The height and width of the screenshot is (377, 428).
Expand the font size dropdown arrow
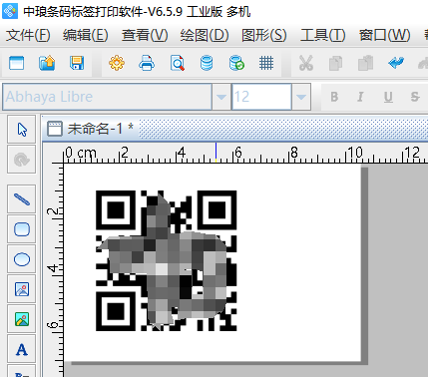(301, 97)
